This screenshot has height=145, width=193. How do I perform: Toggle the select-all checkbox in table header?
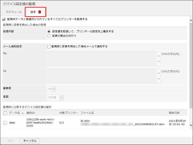[5, 113]
